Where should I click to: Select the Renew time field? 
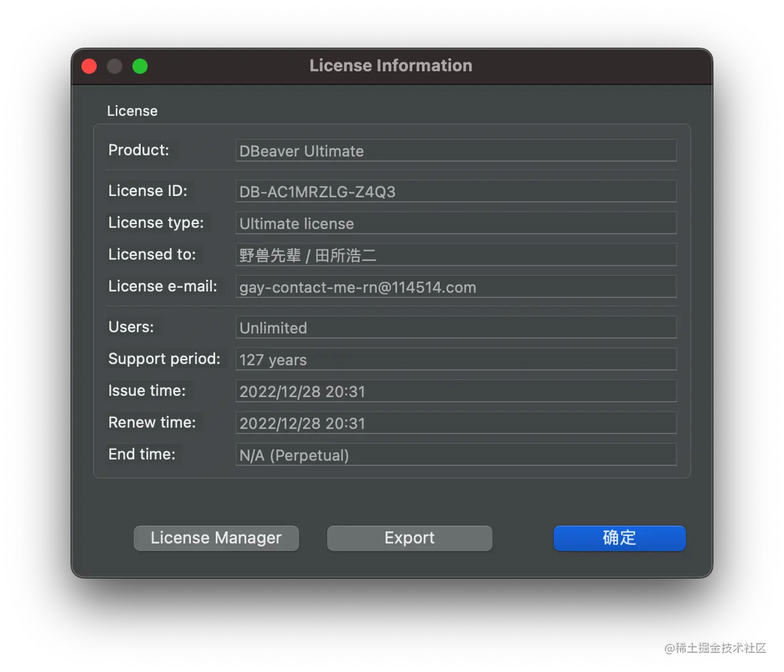pyautogui.click(x=456, y=423)
